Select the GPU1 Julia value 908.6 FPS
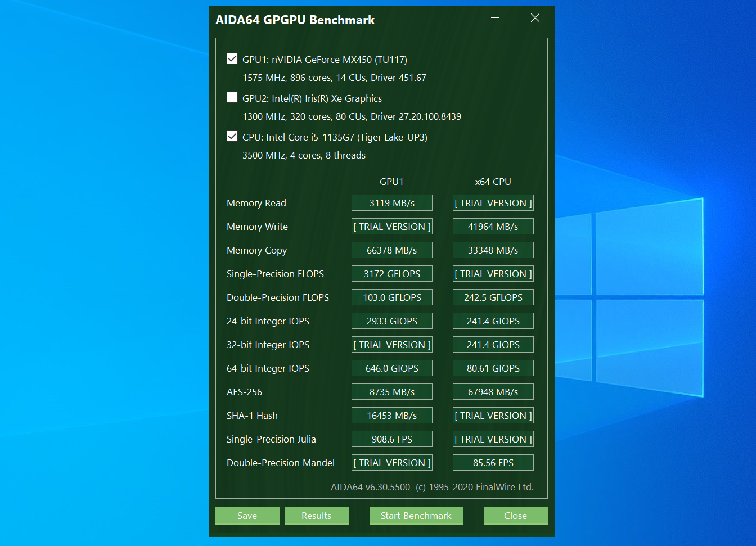The image size is (756, 546). coord(392,439)
